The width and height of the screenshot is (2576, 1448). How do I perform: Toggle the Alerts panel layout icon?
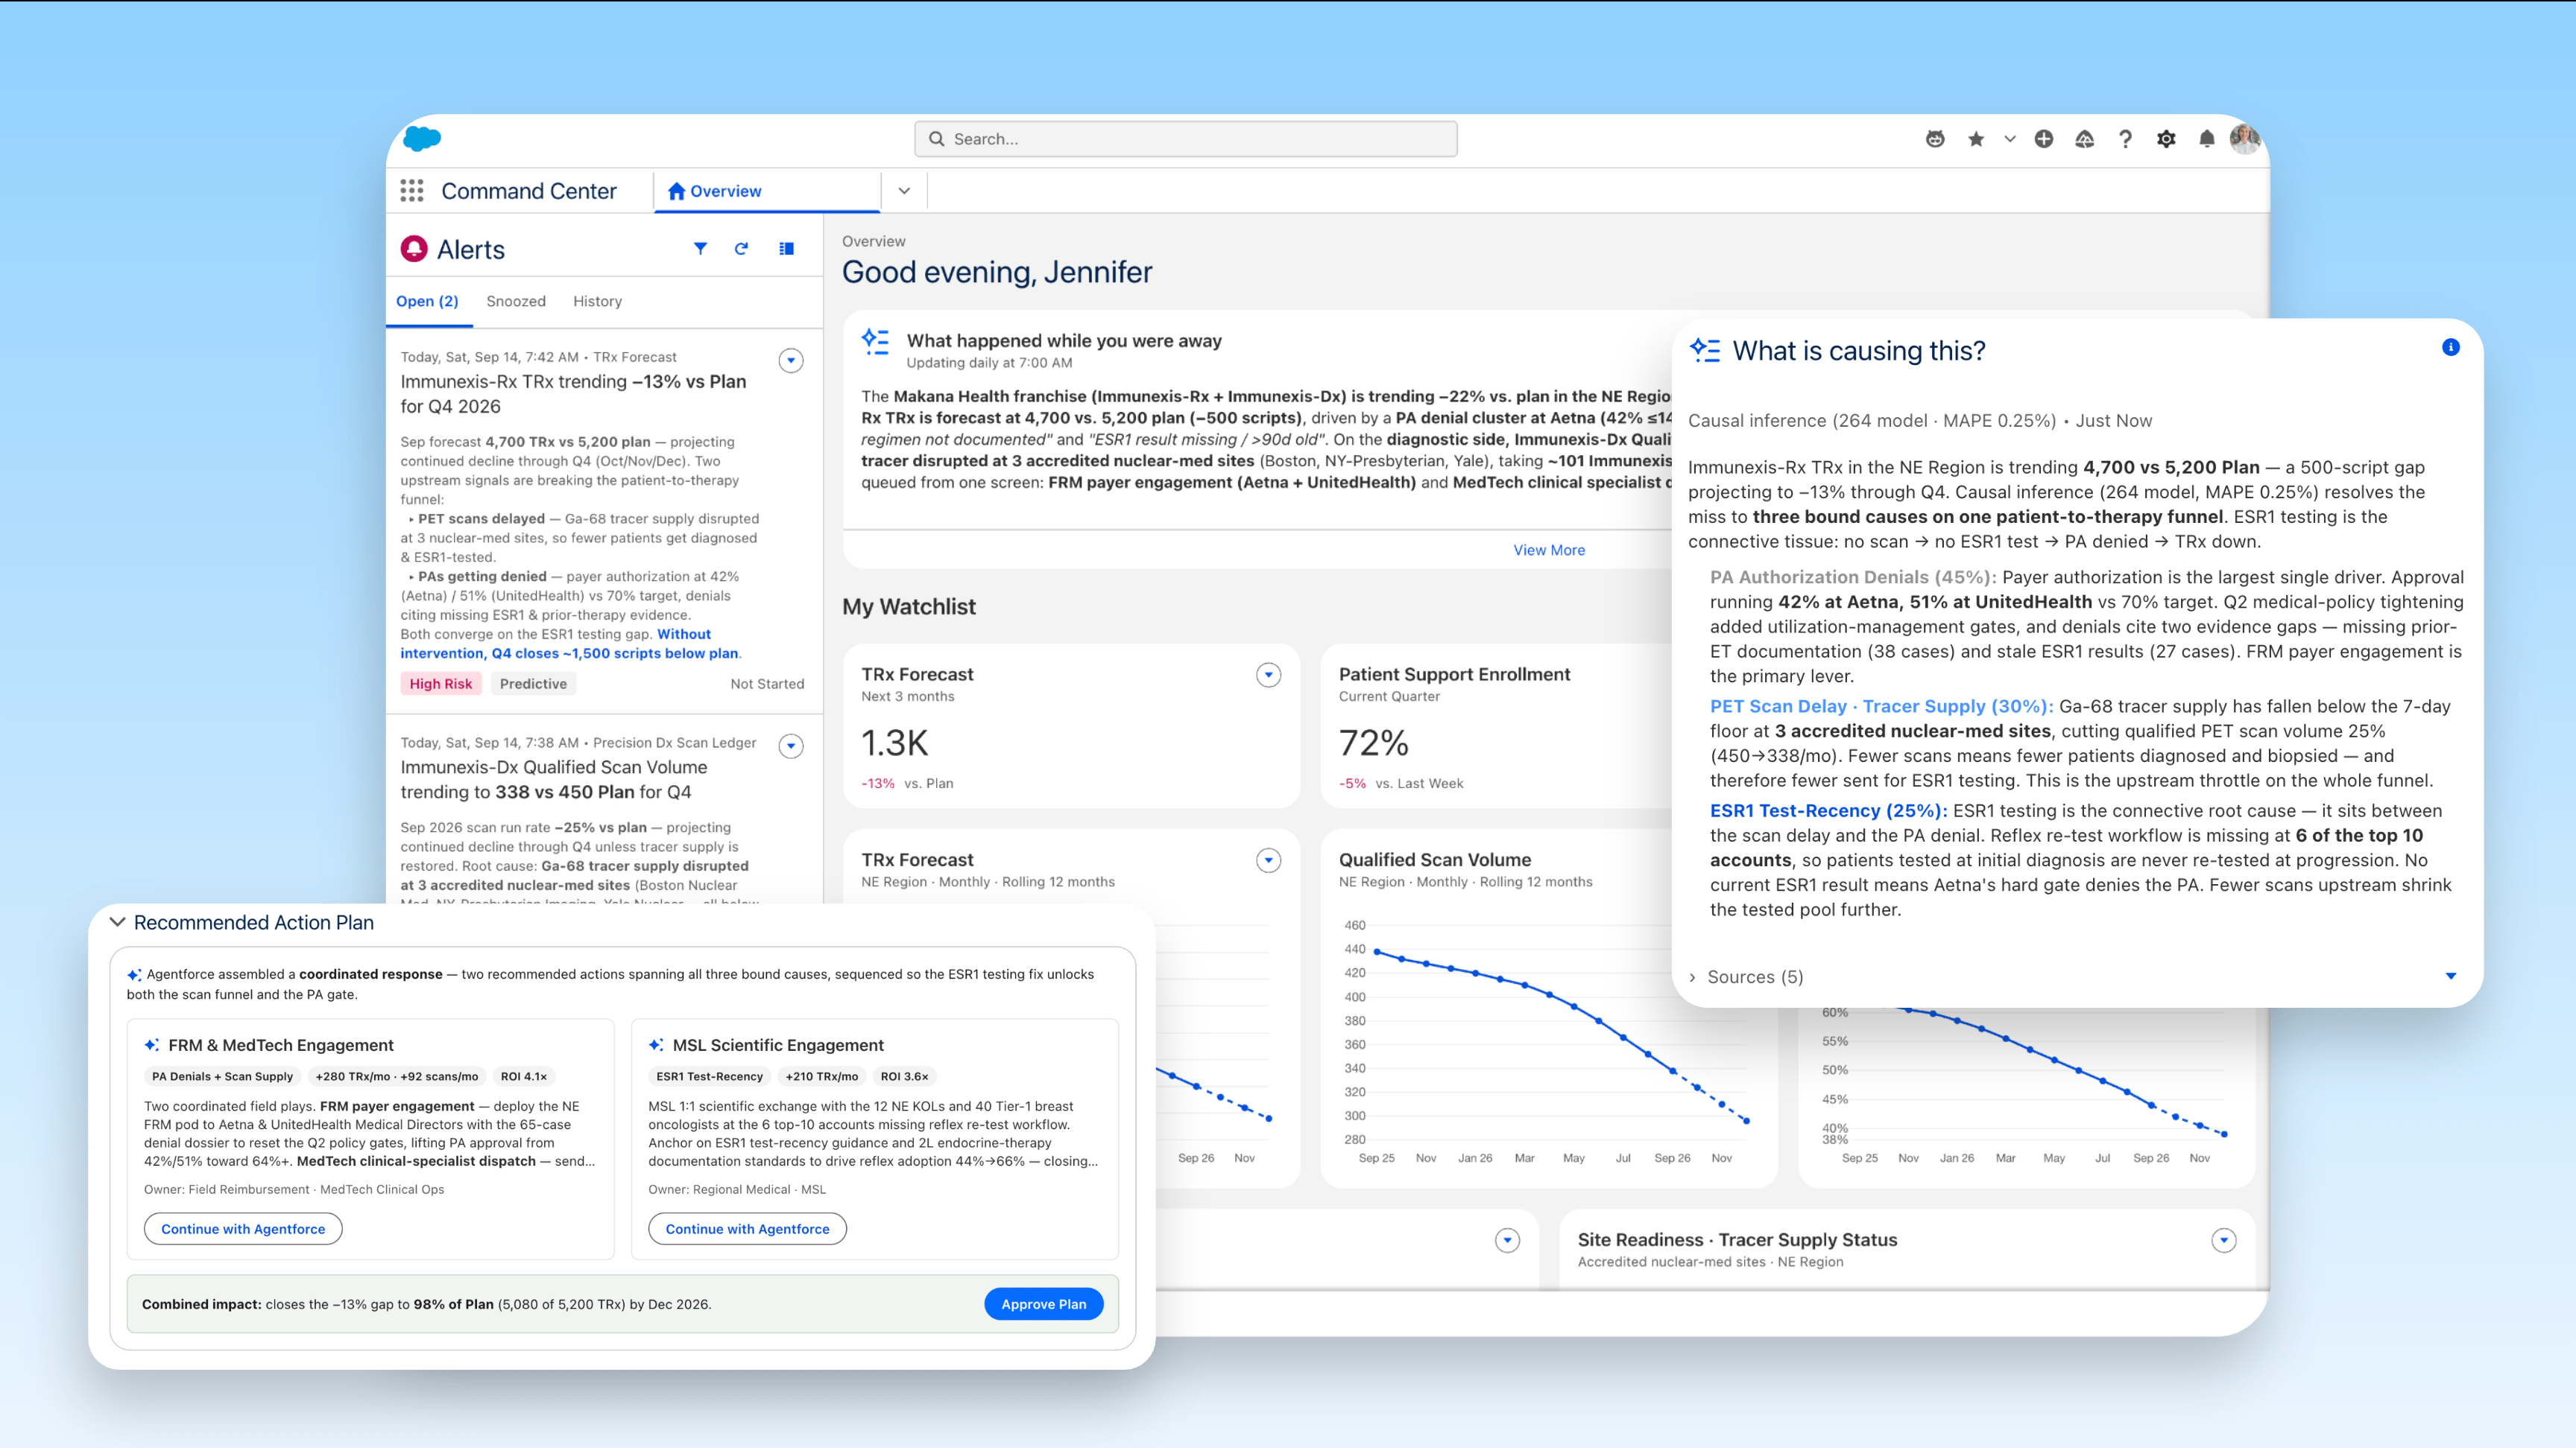click(x=787, y=248)
